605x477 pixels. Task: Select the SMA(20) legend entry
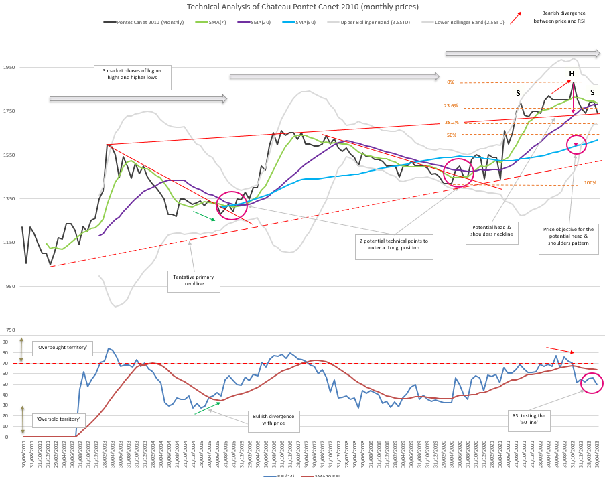pyautogui.click(x=255, y=22)
